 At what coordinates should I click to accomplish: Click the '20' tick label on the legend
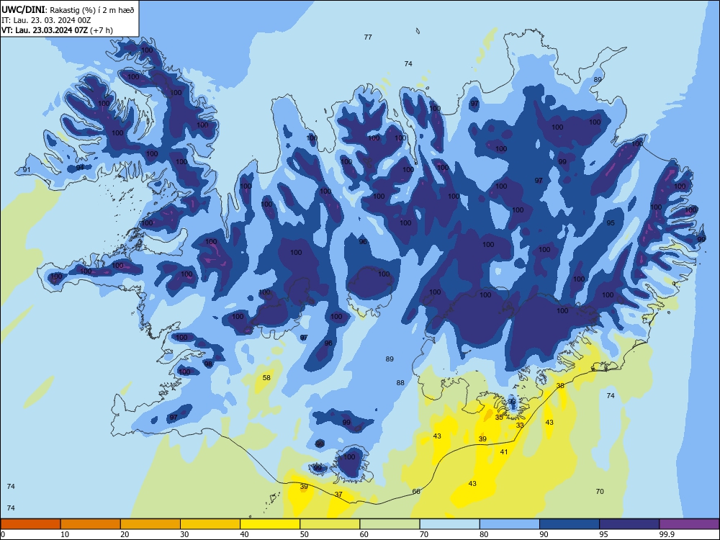[x=125, y=534]
